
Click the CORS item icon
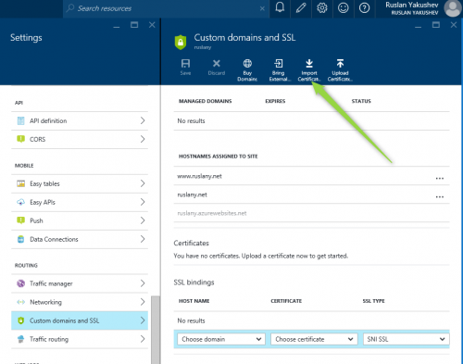[x=20, y=139]
